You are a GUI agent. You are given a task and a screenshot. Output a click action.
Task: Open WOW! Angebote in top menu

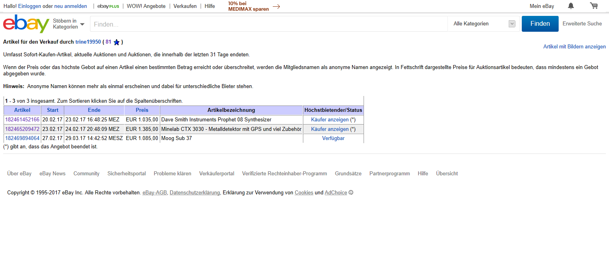pos(146,6)
